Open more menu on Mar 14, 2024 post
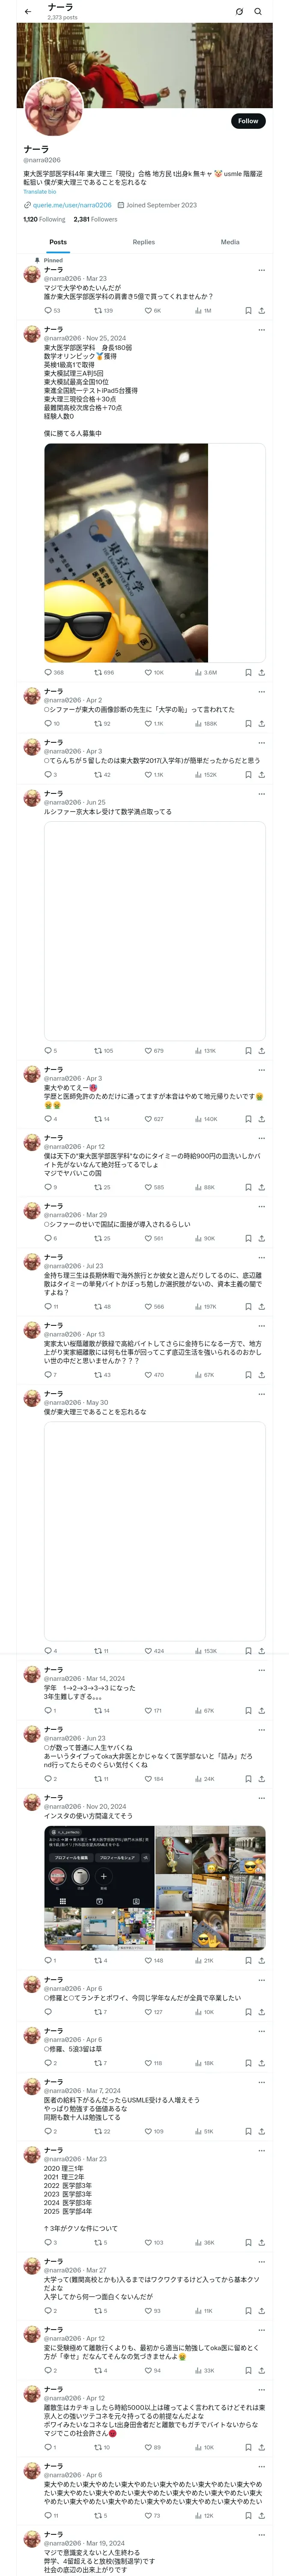This screenshot has width=289, height=2576. click(x=261, y=1670)
